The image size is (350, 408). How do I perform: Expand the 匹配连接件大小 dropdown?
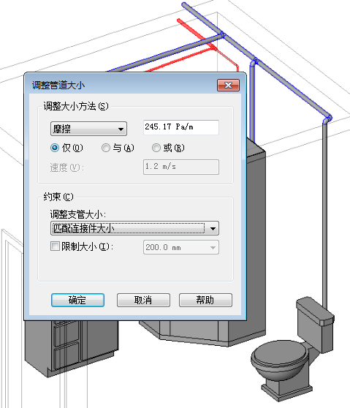click(x=134, y=228)
